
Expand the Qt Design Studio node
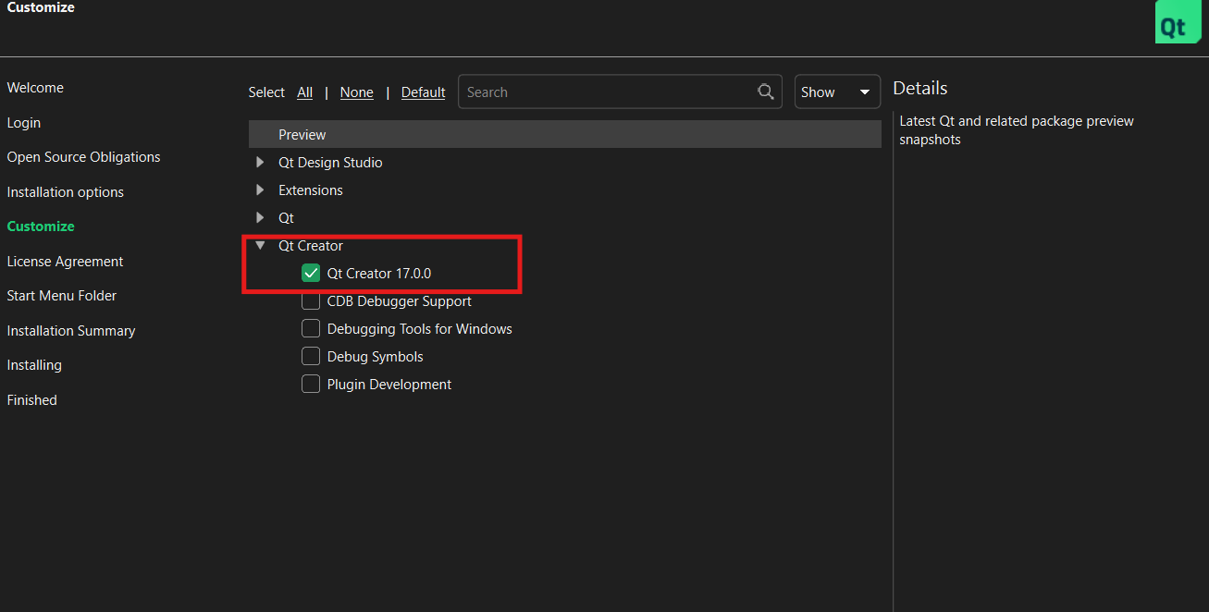[x=260, y=163]
